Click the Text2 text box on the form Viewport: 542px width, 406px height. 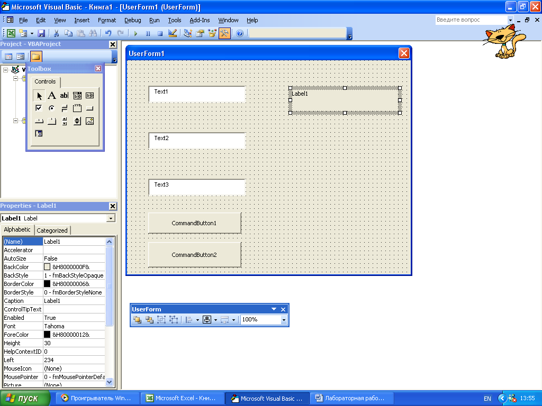[x=197, y=141]
